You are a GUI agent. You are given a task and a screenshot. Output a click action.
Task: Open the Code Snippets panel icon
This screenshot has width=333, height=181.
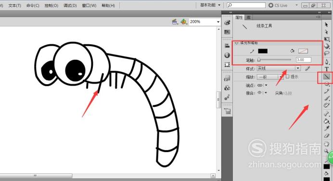coord(227,78)
